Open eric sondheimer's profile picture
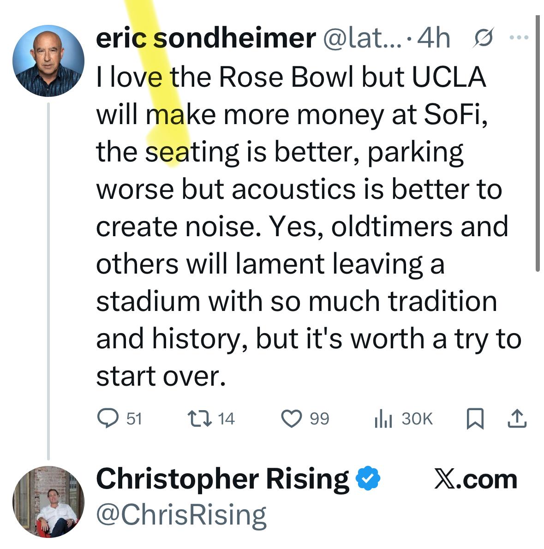 (48, 60)
